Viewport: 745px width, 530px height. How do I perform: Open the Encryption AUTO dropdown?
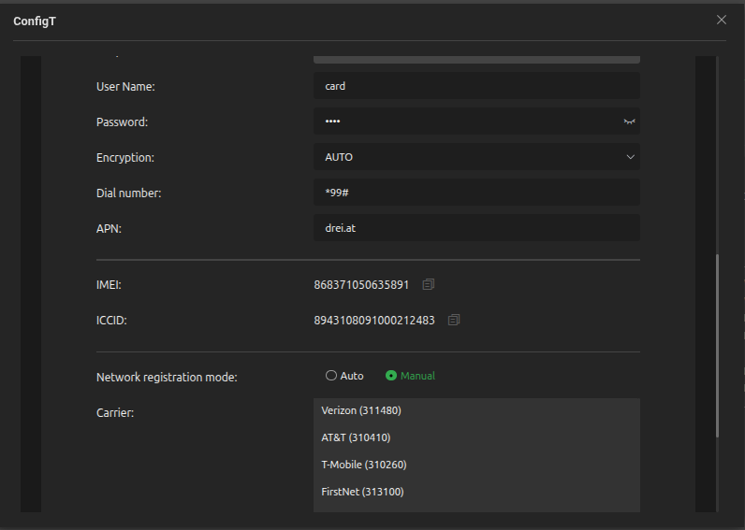[476, 157]
